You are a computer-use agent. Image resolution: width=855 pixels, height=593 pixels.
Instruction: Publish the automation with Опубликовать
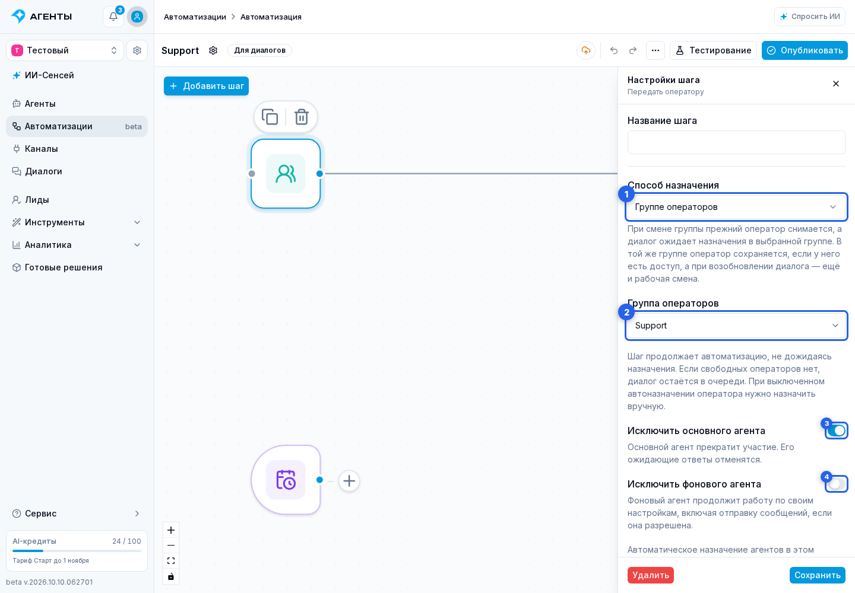click(805, 50)
